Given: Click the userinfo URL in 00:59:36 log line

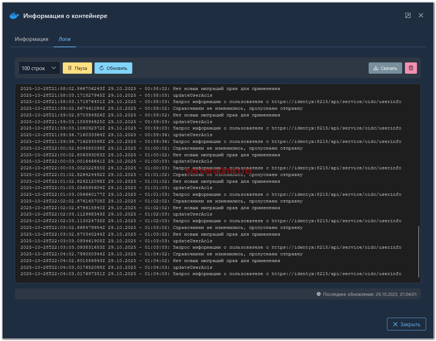Looking at the screenshot, I should pos(336,142).
